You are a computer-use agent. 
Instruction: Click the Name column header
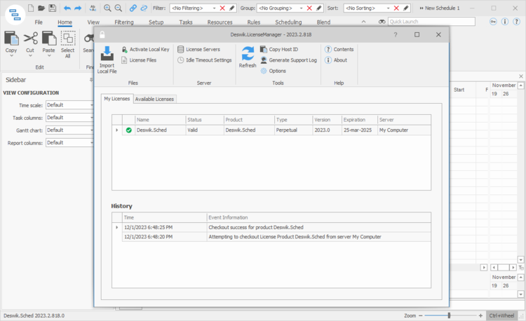161,120
